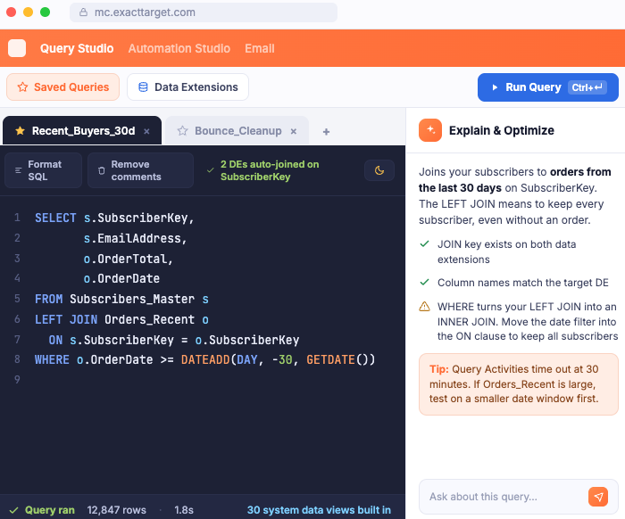
Task: Click the Query ran status label
Action: pos(49,510)
